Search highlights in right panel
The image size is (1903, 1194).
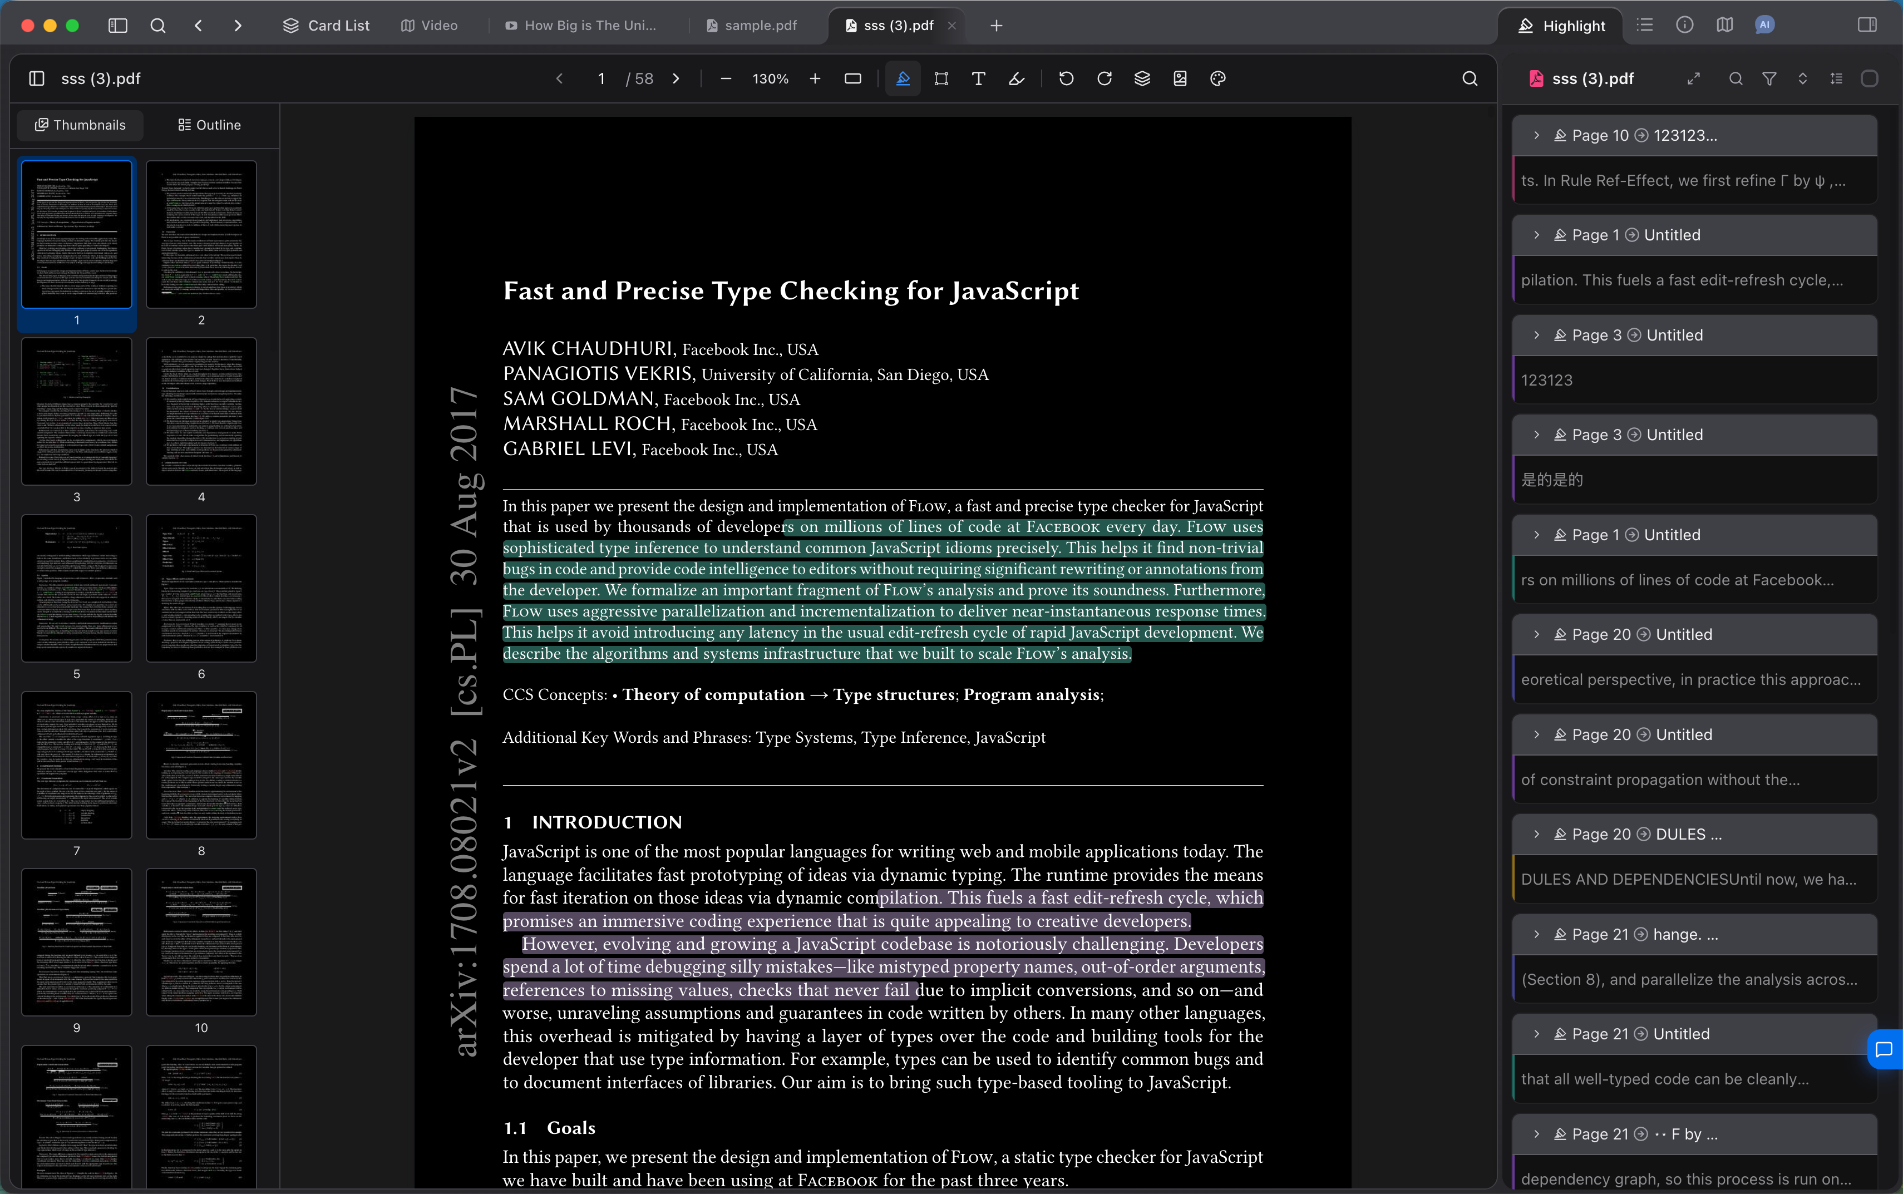(x=1735, y=78)
